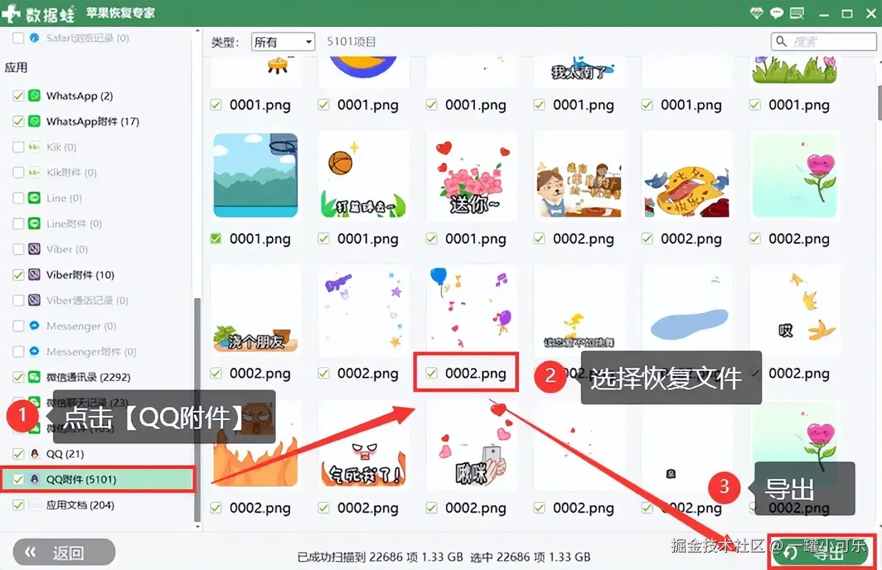The height and width of the screenshot is (570, 882).
Task: Click the sidebar scrollbar down arrow
Action: (x=198, y=526)
